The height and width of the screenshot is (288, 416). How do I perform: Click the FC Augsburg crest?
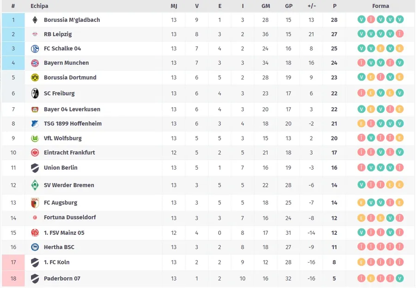[x=35, y=202]
